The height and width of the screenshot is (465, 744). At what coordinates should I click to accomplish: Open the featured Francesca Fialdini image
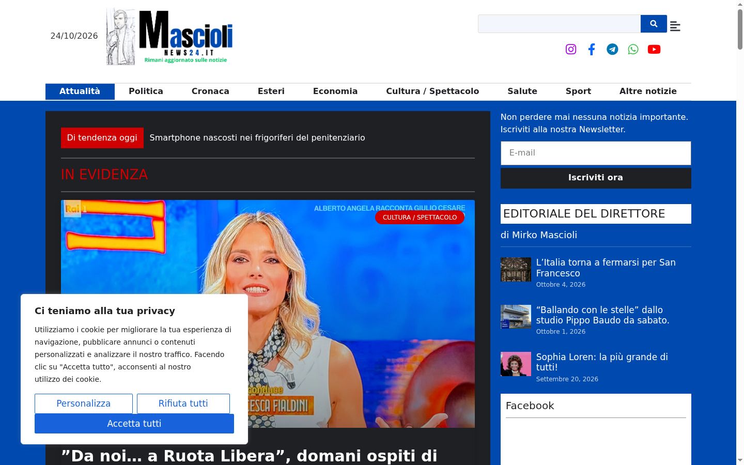[268, 314]
